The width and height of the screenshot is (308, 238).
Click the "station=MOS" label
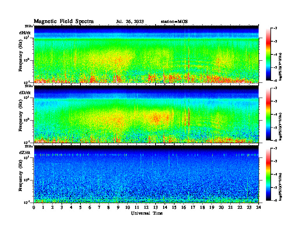[x=174, y=22]
